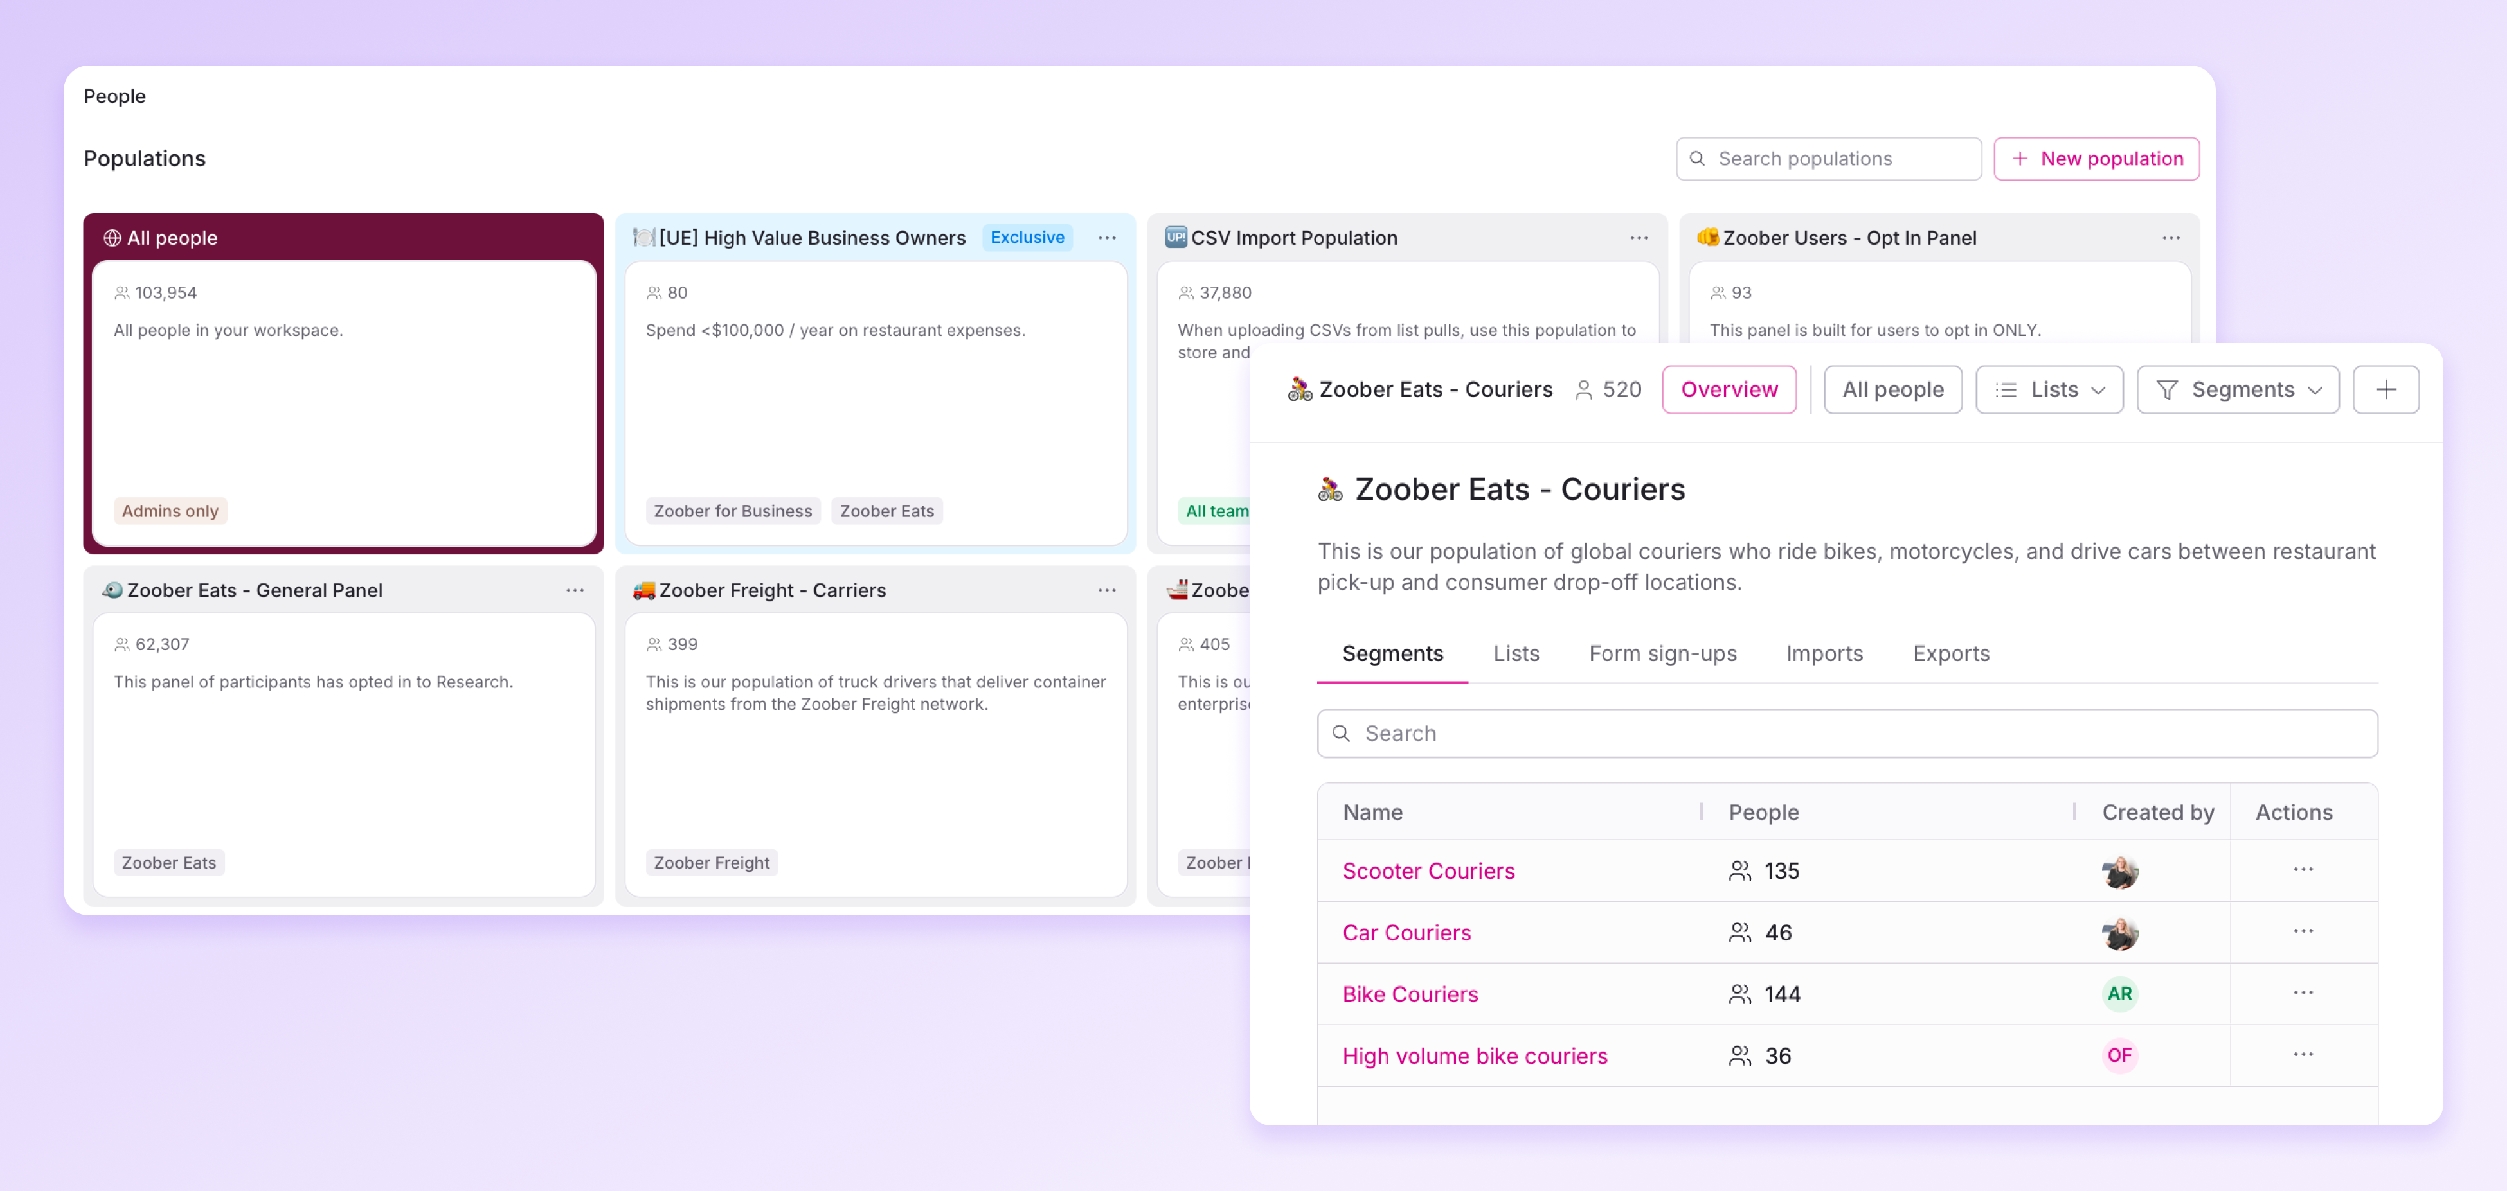This screenshot has height=1191, width=2507.
Task: Click the Overview button
Action: [x=1729, y=390]
